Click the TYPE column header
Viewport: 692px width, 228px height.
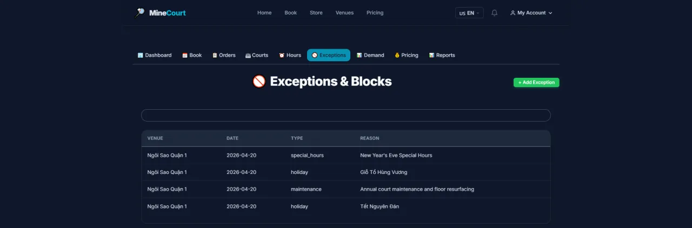pyautogui.click(x=297, y=138)
